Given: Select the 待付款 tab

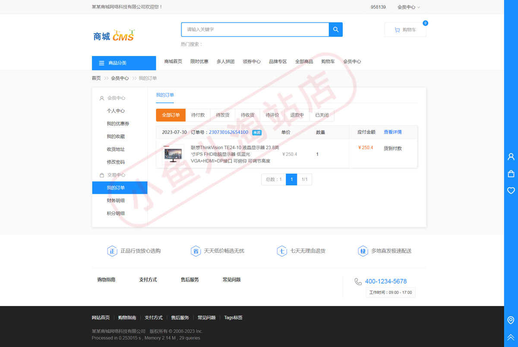Looking at the screenshot, I should [198, 115].
